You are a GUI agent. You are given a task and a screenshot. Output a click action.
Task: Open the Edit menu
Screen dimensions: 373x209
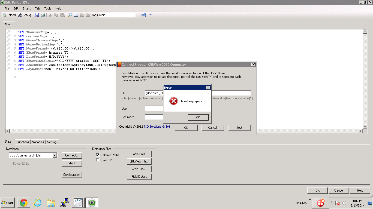16,8
